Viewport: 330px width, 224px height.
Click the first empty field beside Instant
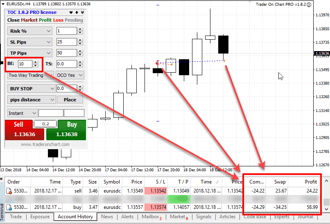51,113
